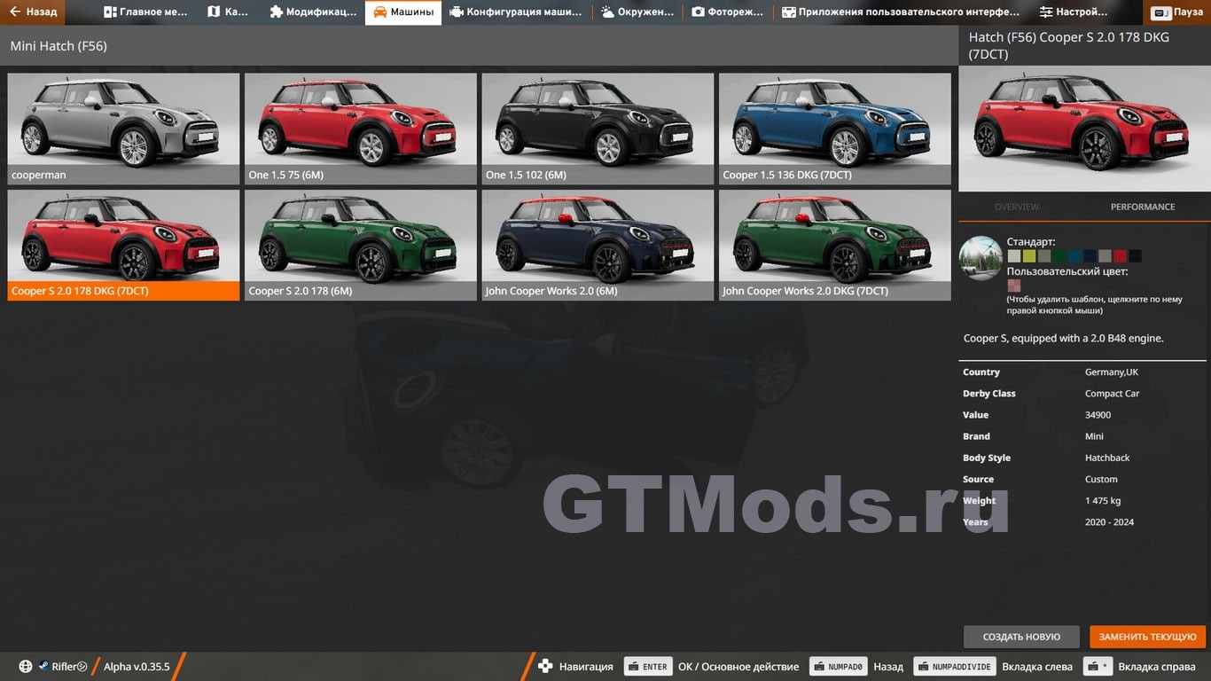Select the pink custom color swatch
This screenshot has width=1211, height=681.
[x=1014, y=286]
